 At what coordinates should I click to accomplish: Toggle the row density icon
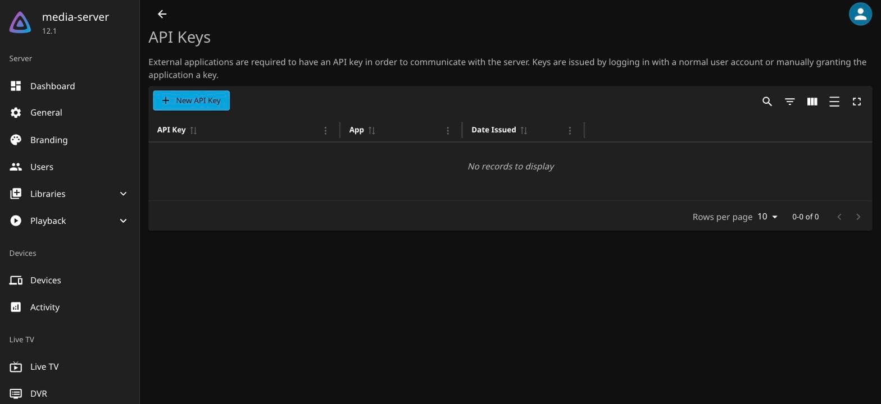click(x=834, y=102)
